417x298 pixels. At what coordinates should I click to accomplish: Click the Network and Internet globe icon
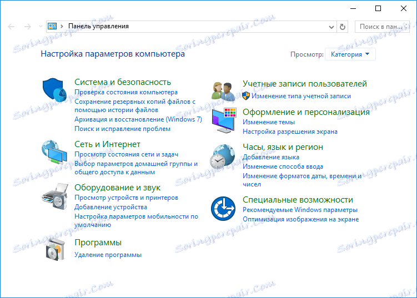pos(54,152)
